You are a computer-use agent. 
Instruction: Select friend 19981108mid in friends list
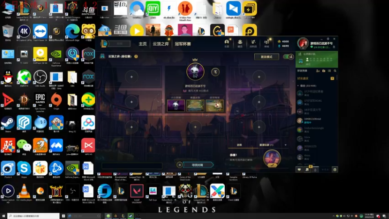click(316, 121)
